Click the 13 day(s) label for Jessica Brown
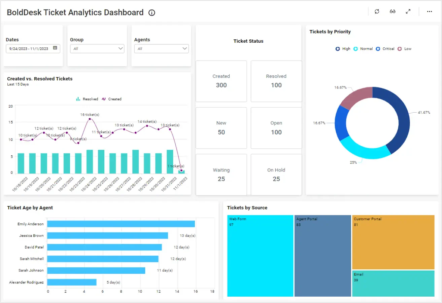The height and width of the screenshot is (303, 442). 188,236
